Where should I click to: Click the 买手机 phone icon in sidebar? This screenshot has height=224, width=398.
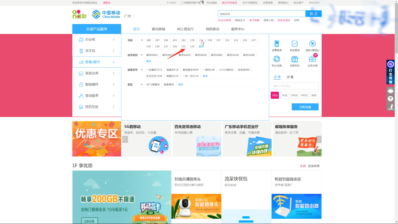point(81,51)
